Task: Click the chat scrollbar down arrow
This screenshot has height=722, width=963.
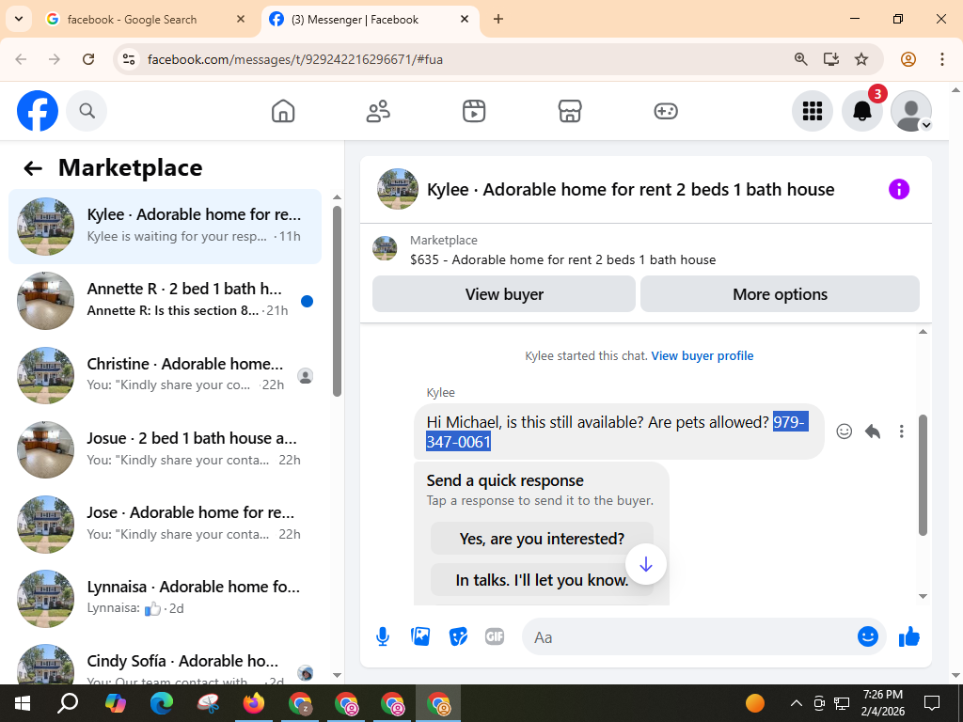Action: (x=923, y=596)
